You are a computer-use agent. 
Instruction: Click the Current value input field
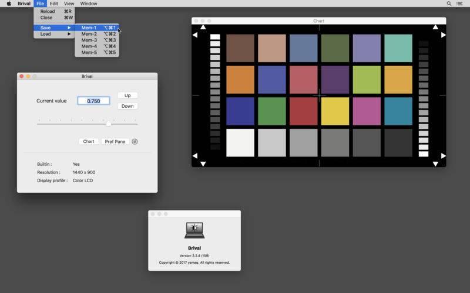pyautogui.click(x=93, y=101)
